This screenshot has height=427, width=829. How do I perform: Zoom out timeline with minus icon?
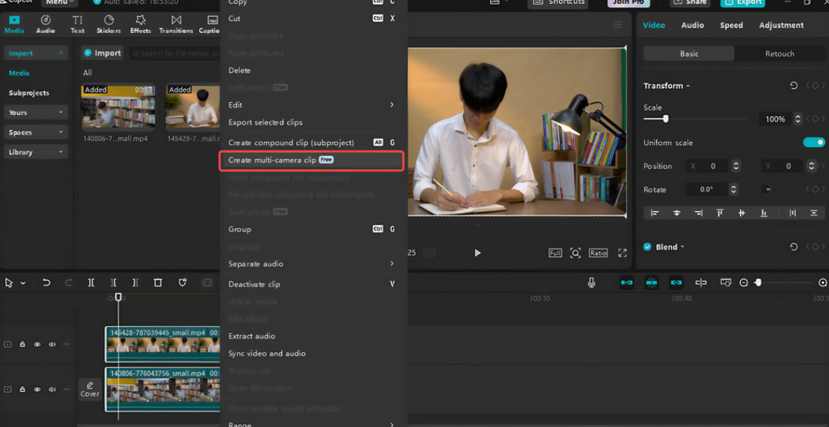point(744,283)
